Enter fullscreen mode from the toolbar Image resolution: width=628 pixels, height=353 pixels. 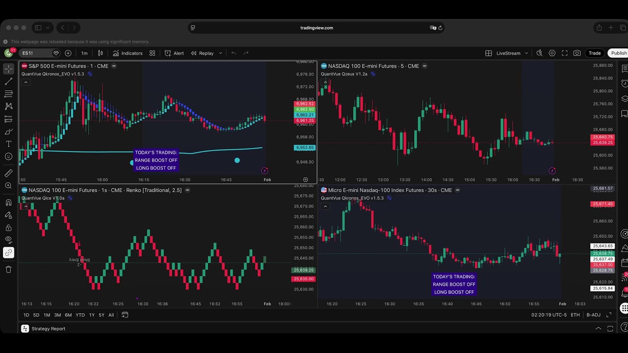[x=565, y=53]
